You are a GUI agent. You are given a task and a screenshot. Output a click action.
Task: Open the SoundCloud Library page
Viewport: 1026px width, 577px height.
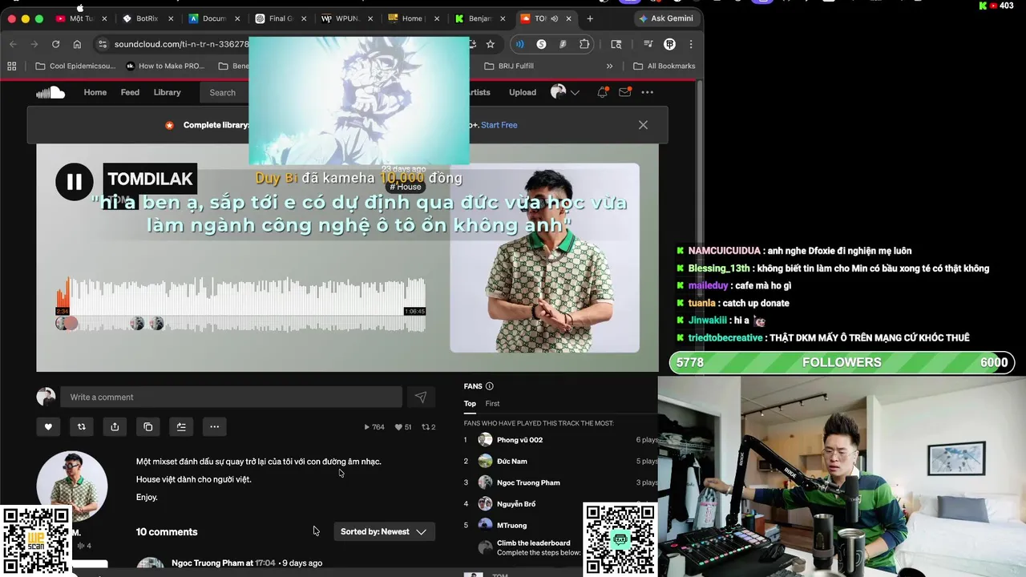(x=167, y=92)
